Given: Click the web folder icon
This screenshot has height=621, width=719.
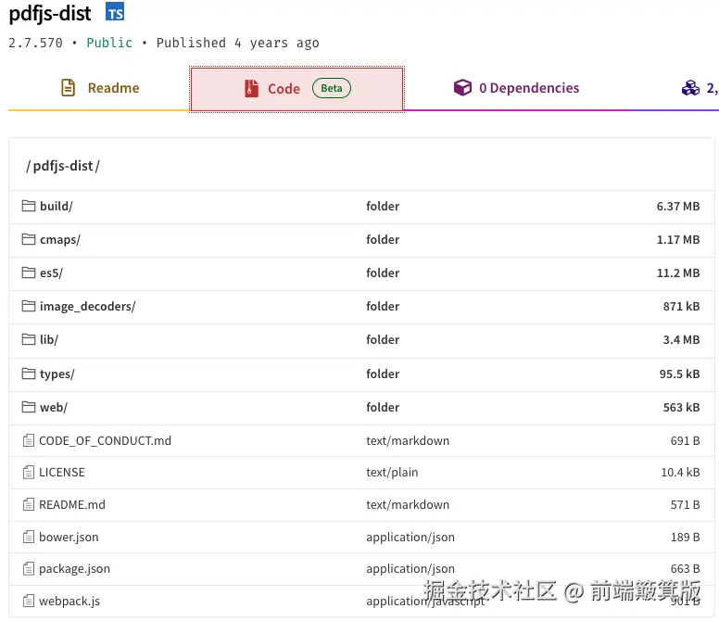Looking at the screenshot, I should click(x=29, y=407).
